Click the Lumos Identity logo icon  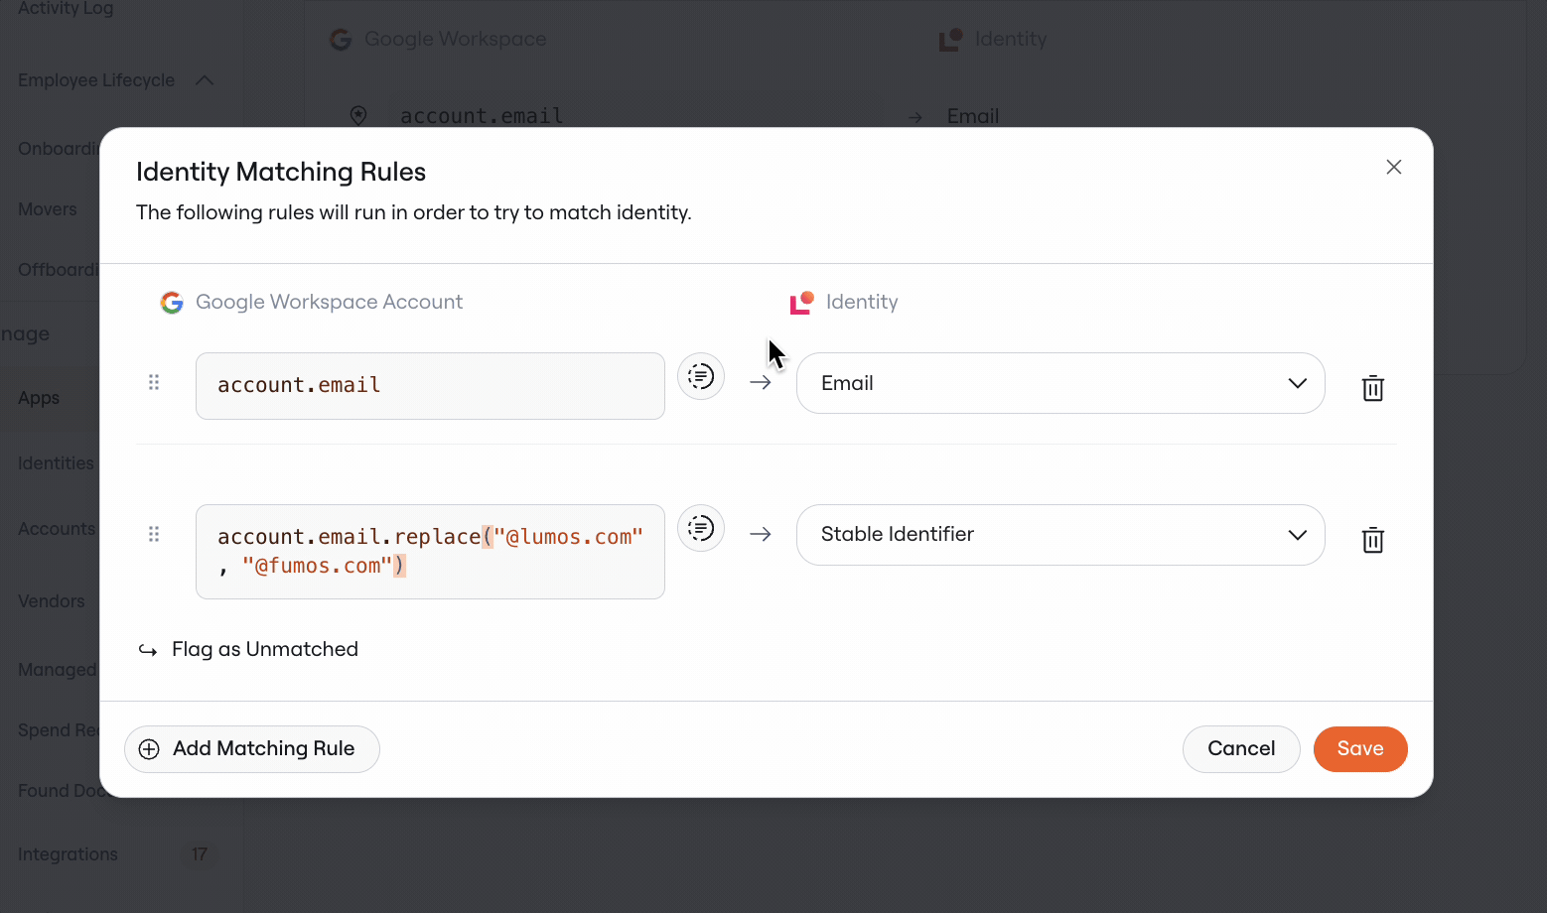pyautogui.click(x=802, y=303)
